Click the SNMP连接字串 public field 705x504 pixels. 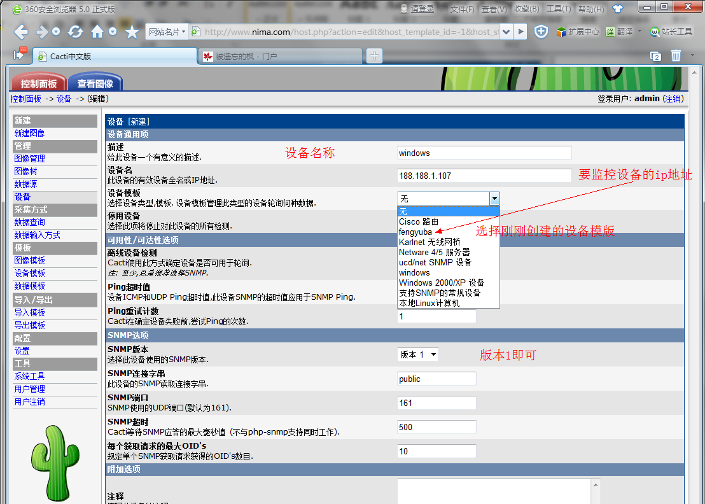point(436,379)
